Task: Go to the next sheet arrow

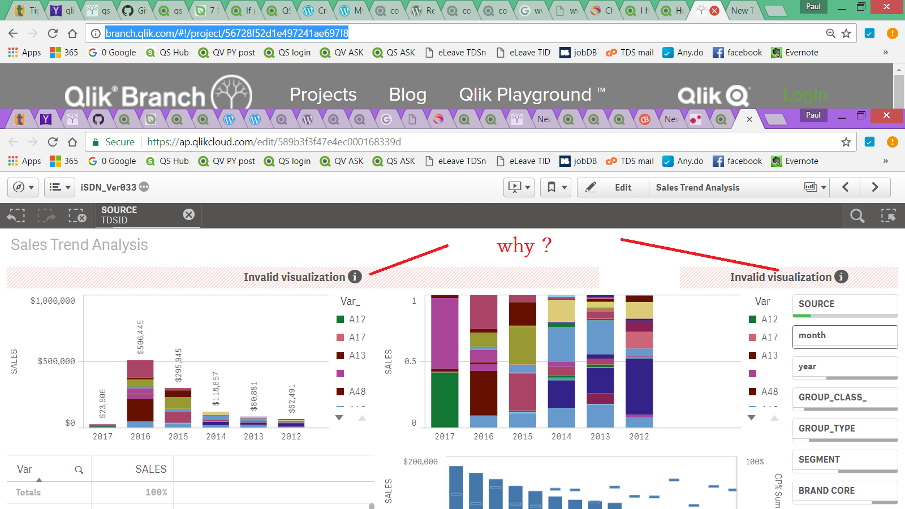Action: (x=875, y=187)
